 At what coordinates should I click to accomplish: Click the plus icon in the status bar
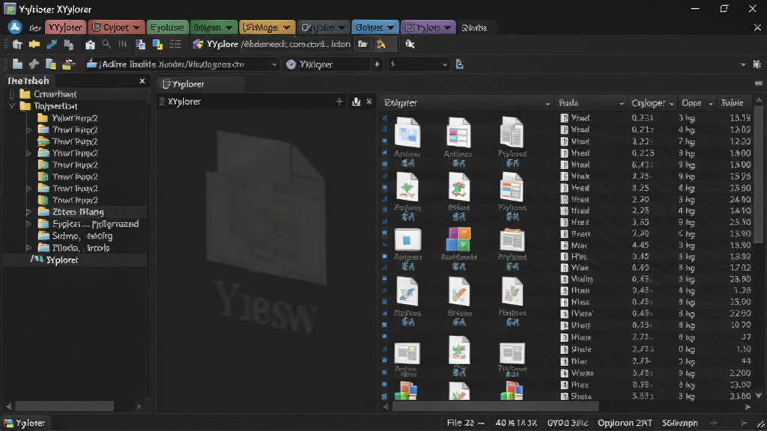(x=714, y=424)
